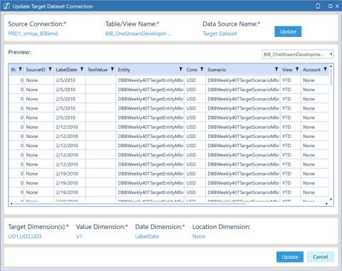Open the PRD1_smlqa_BIBlend source connection link
This screenshot has width=342, height=271.
[33, 33]
